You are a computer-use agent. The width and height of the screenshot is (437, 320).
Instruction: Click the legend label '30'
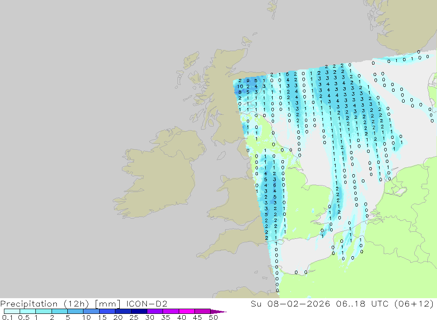tap(150, 317)
